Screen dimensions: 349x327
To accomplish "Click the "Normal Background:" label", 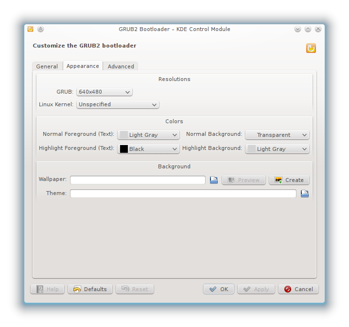I will tap(214, 134).
